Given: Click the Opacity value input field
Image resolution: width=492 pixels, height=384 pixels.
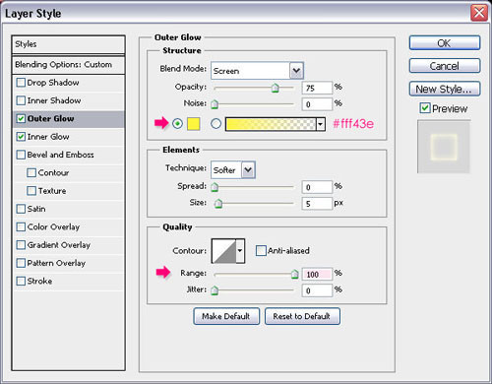Looking at the screenshot, I should [317, 88].
